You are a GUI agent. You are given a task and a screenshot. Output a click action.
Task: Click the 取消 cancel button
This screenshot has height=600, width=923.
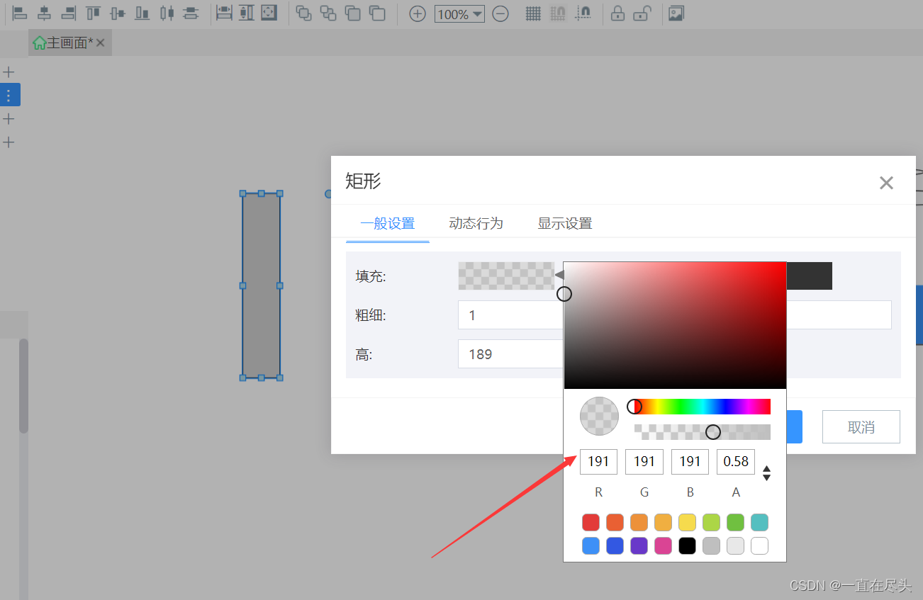click(861, 426)
